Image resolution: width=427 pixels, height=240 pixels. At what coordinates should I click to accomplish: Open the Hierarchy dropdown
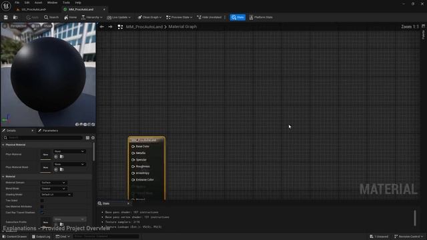point(91,17)
